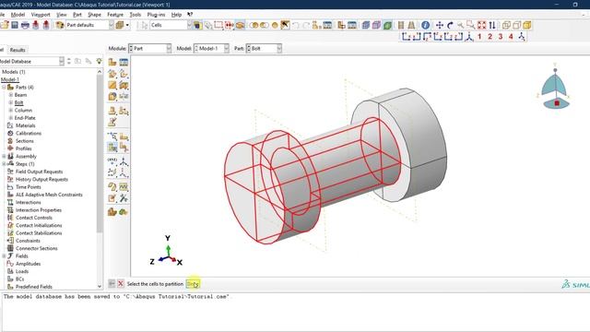This screenshot has height=332, width=590.
Task: Open the Tools menu
Action: (x=136, y=15)
